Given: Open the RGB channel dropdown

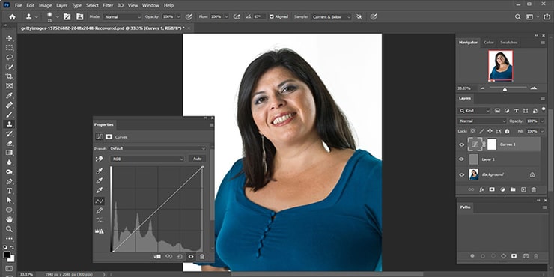Looking at the screenshot, I should pos(147,159).
